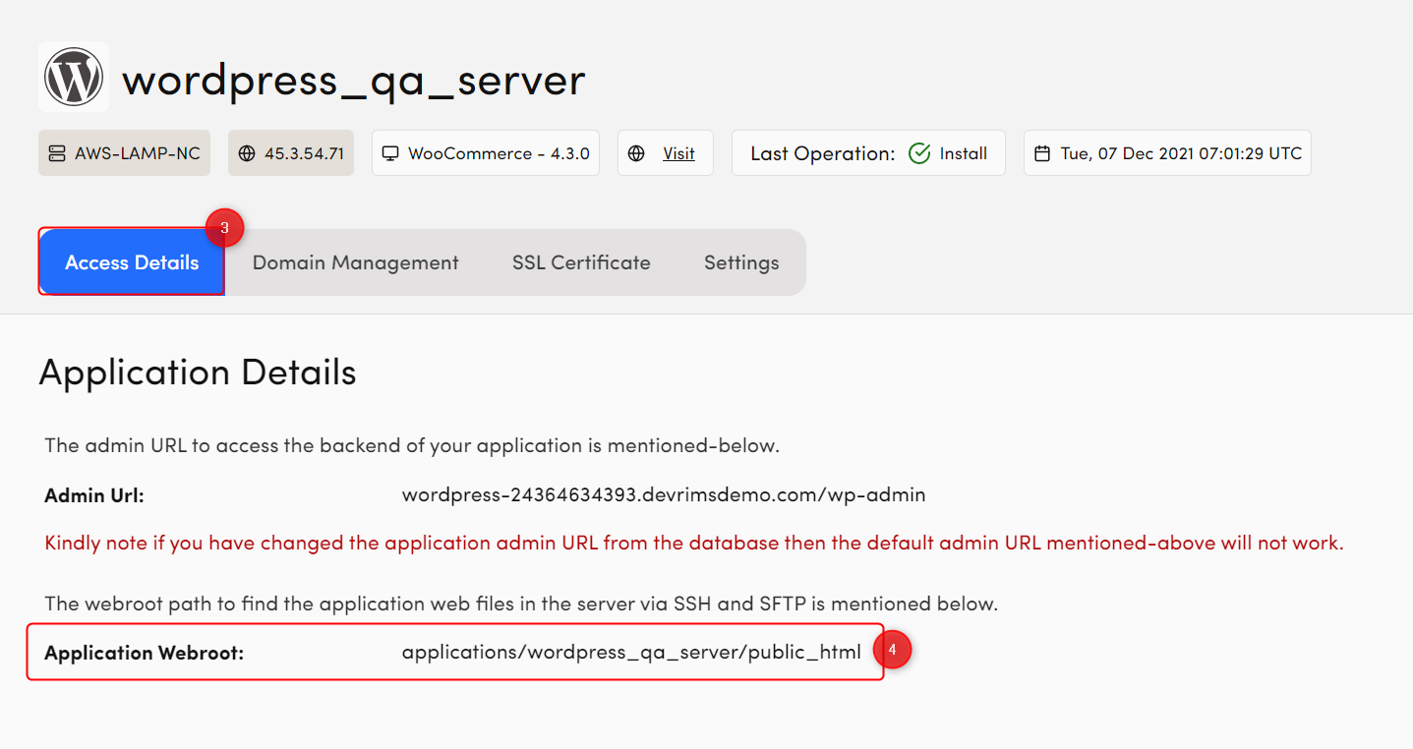Click the calendar icon beside the date

1042,153
